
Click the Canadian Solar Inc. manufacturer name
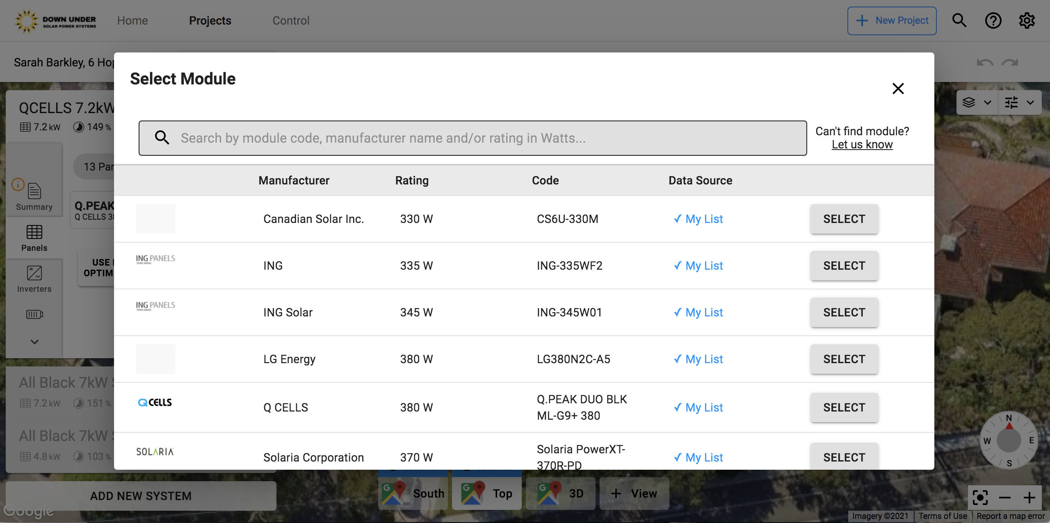point(313,219)
